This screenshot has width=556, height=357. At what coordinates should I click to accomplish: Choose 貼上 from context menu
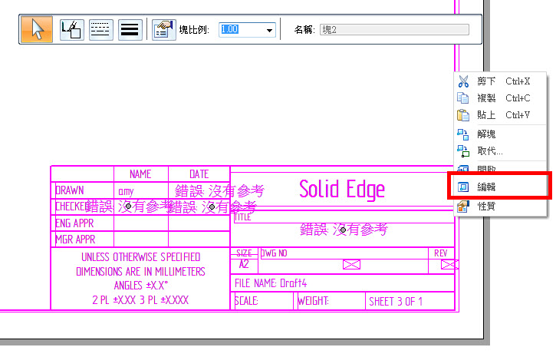coord(500,115)
